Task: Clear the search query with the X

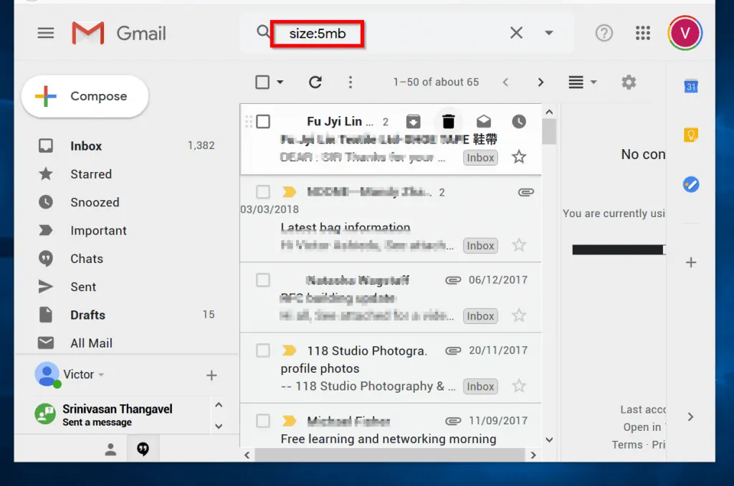Action: (516, 33)
